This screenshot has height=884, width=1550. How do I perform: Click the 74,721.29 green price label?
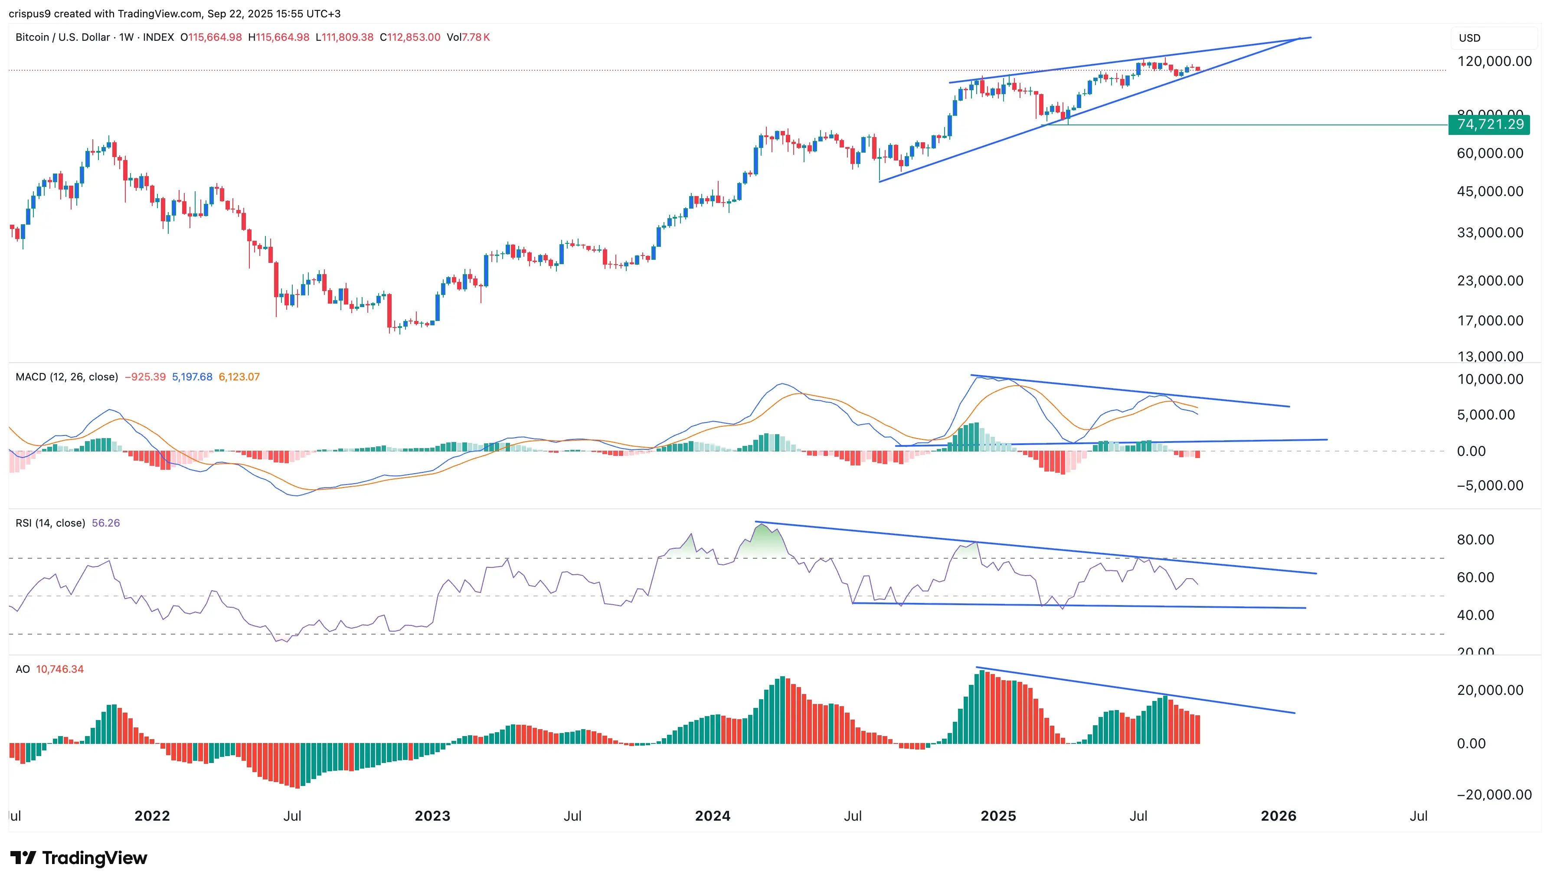coord(1490,124)
